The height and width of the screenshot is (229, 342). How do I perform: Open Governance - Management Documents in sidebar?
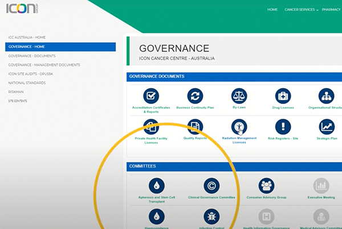[x=44, y=65]
